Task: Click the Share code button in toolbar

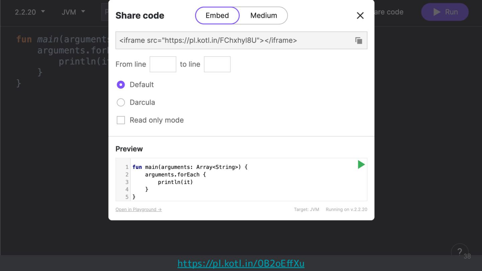Action: click(x=388, y=12)
